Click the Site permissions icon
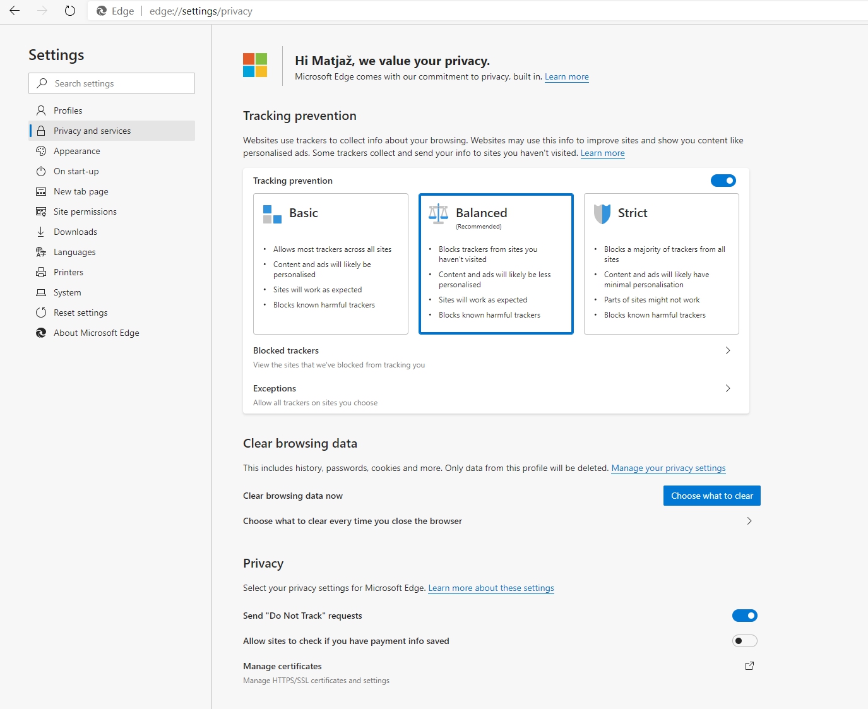The width and height of the screenshot is (868, 709). coord(41,212)
